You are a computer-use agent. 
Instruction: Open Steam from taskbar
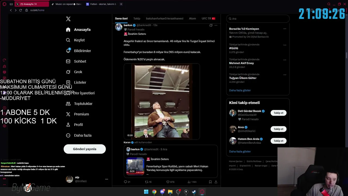pos(194,192)
